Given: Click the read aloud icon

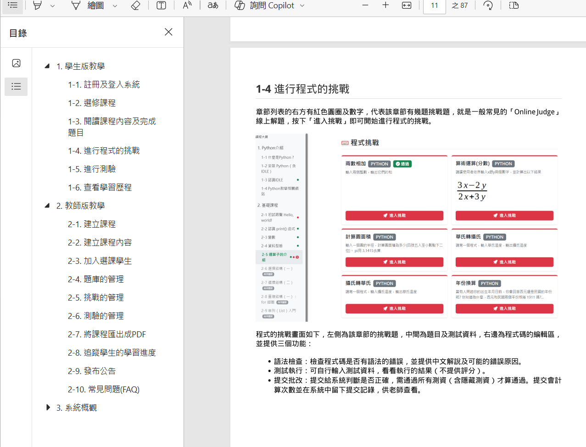Looking at the screenshot, I should point(187,6).
